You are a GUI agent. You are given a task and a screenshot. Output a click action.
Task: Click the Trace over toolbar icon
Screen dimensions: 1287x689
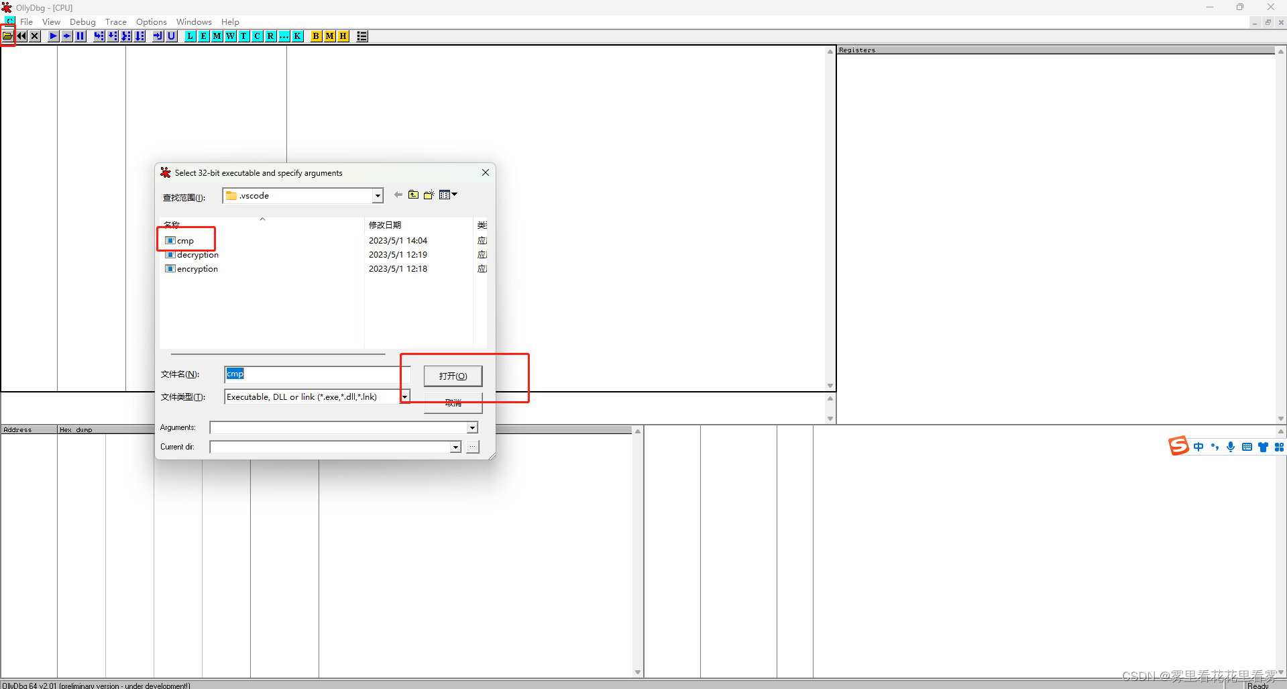coord(139,36)
